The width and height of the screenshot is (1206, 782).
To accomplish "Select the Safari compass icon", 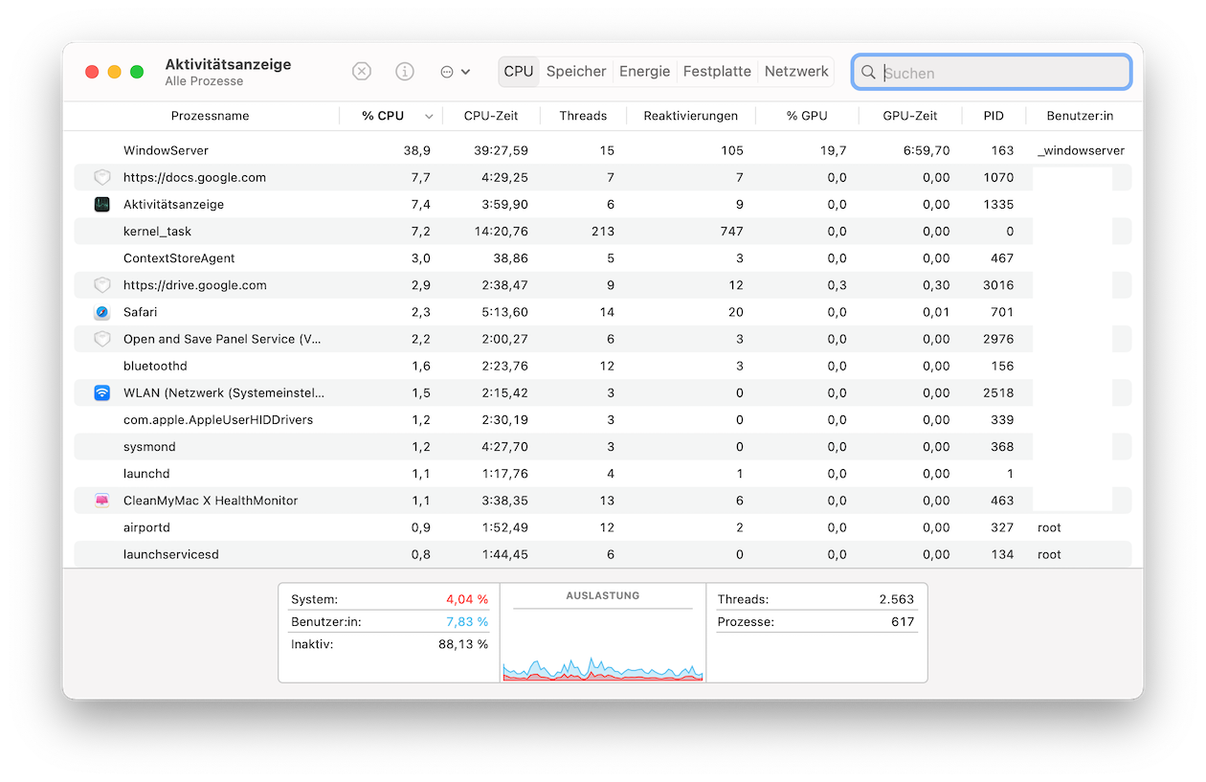I will (102, 312).
